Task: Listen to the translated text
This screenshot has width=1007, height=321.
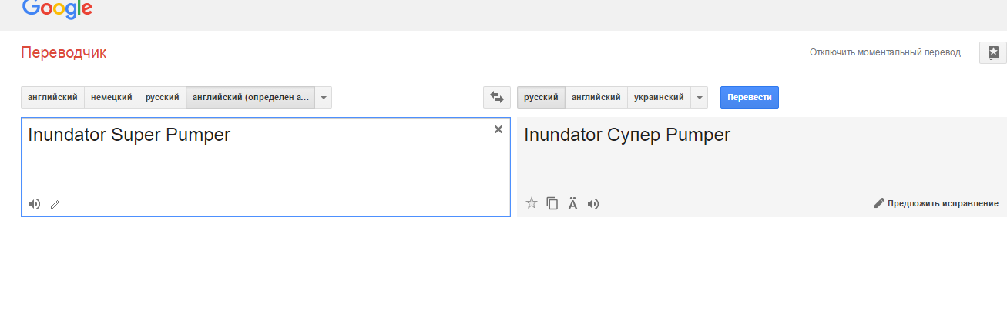Action: coord(592,204)
